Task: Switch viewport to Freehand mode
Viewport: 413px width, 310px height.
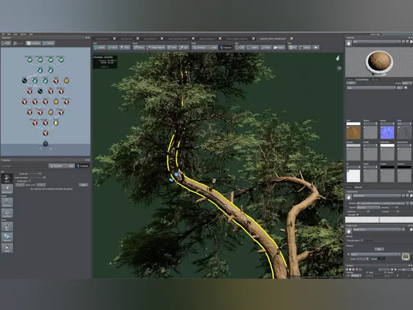Action: [226, 48]
